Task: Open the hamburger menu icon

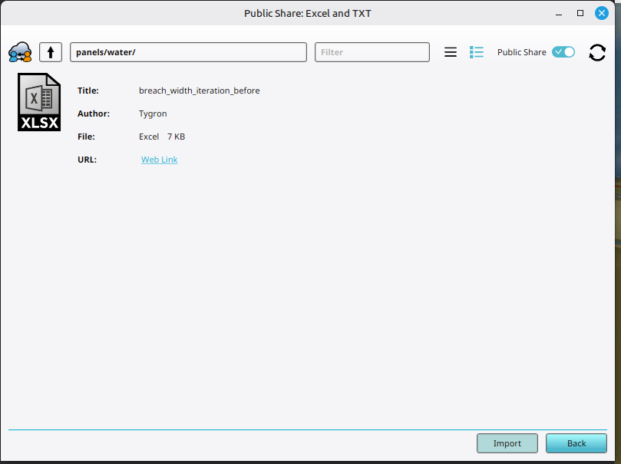Action: pyautogui.click(x=451, y=51)
